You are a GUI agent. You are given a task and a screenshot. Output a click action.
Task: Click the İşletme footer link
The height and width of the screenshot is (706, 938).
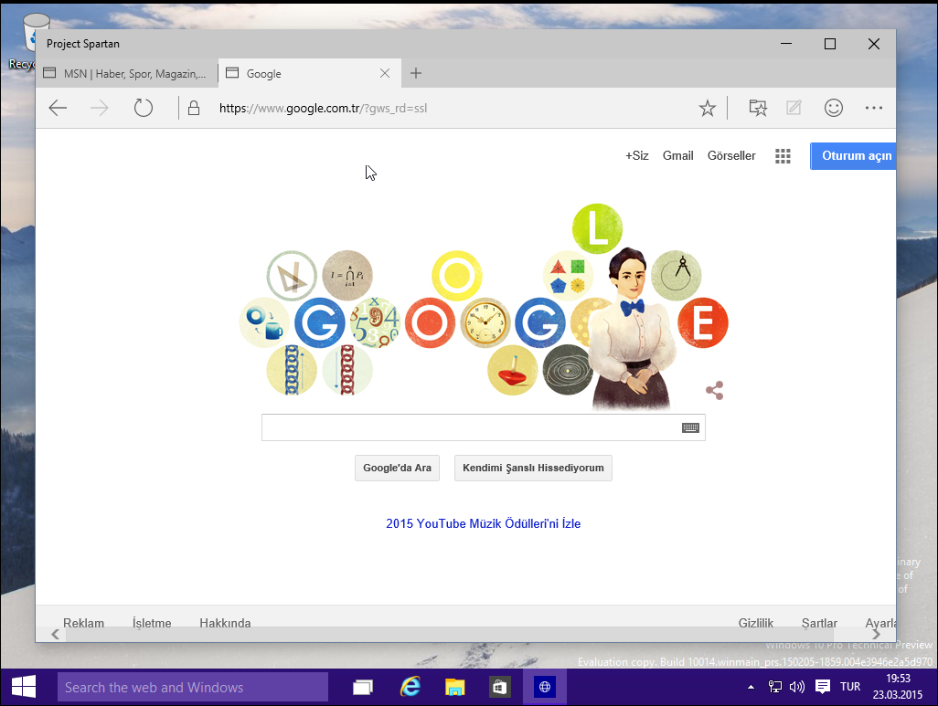point(152,623)
